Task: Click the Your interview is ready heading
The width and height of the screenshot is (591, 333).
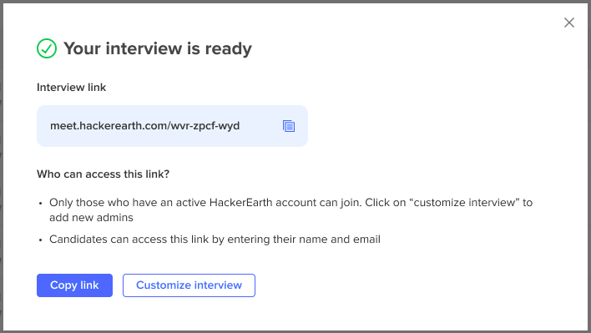Action: [x=158, y=48]
